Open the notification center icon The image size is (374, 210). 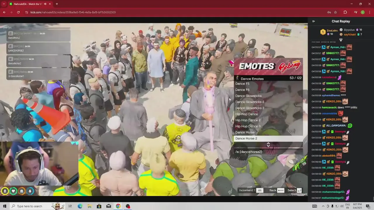pos(368,206)
